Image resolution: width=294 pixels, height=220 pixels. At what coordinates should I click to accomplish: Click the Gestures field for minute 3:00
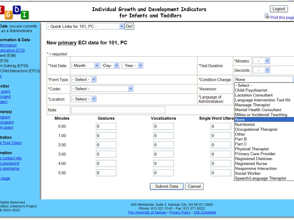[x=106, y=154]
